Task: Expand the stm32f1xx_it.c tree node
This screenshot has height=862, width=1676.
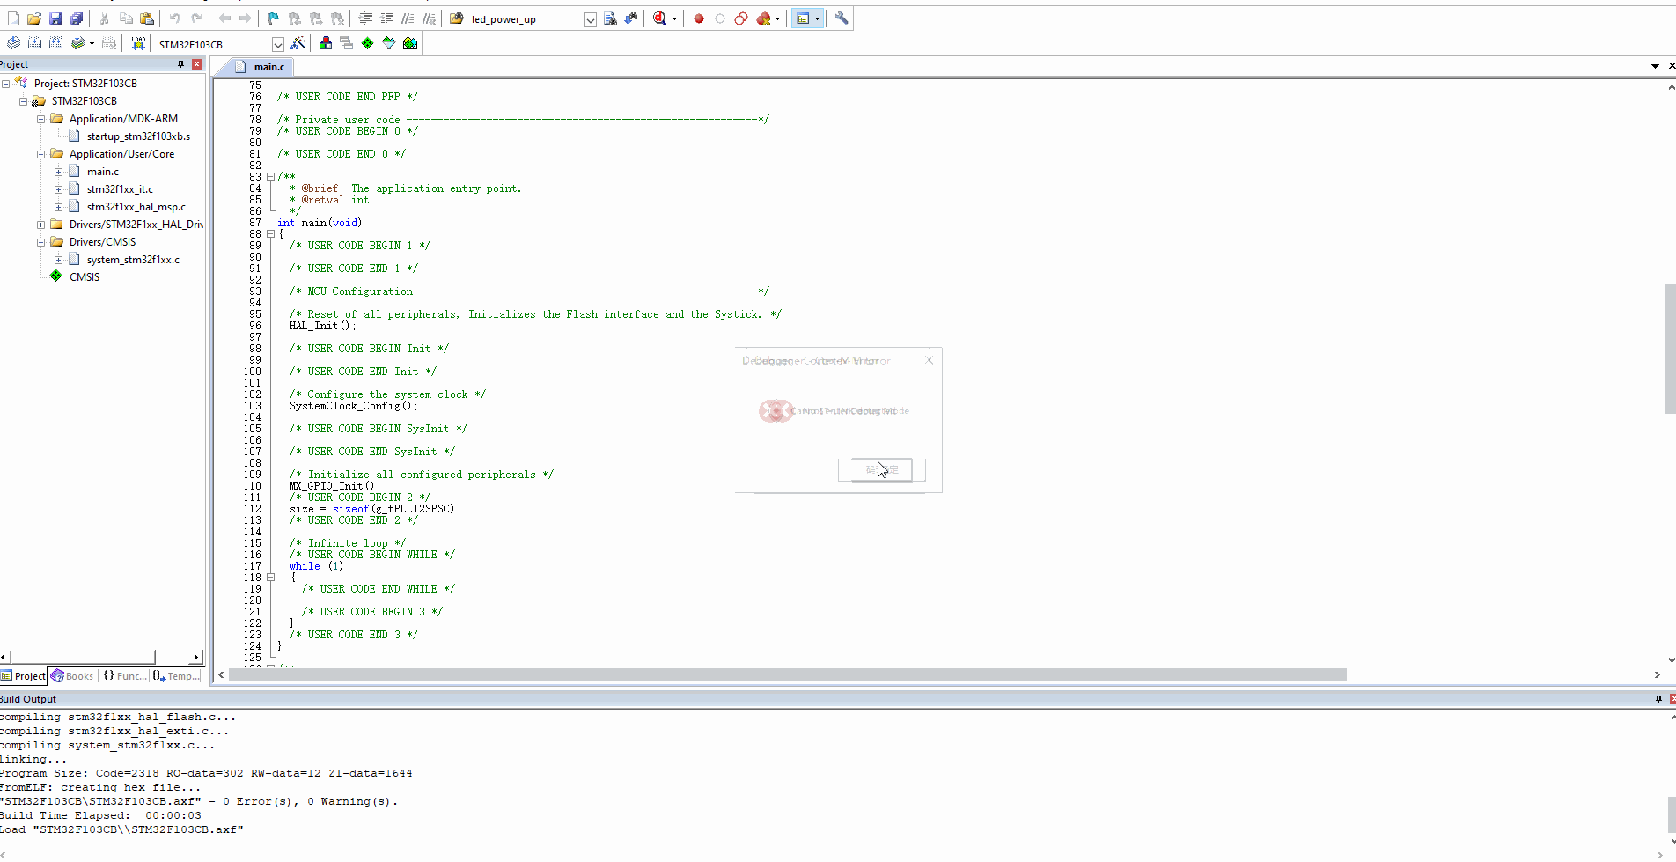Action: pyautogui.click(x=59, y=189)
